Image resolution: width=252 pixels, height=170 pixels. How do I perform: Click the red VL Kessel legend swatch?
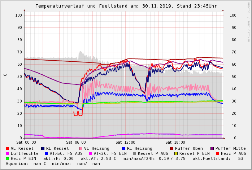point(8,148)
